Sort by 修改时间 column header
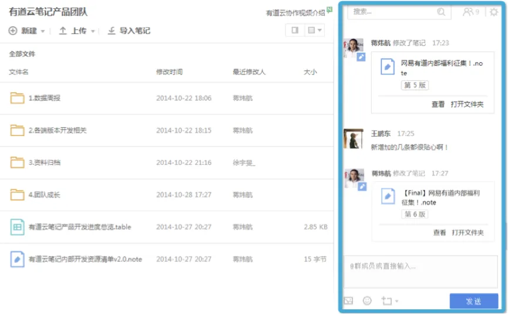Viewport: 508px width, 314px height. 169,72
